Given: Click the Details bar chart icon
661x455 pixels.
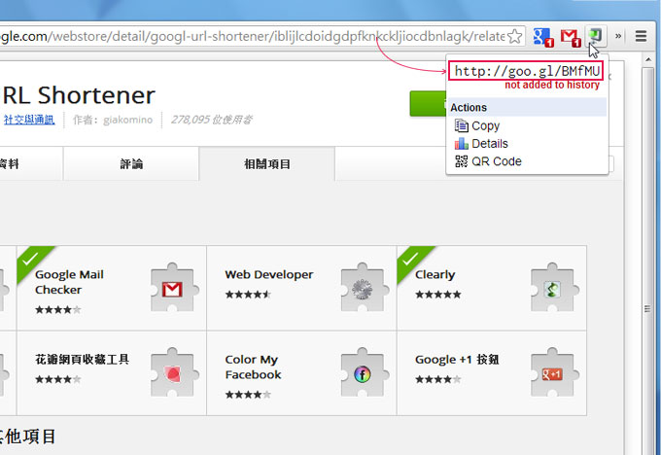Looking at the screenshot, I should point(461,143).
